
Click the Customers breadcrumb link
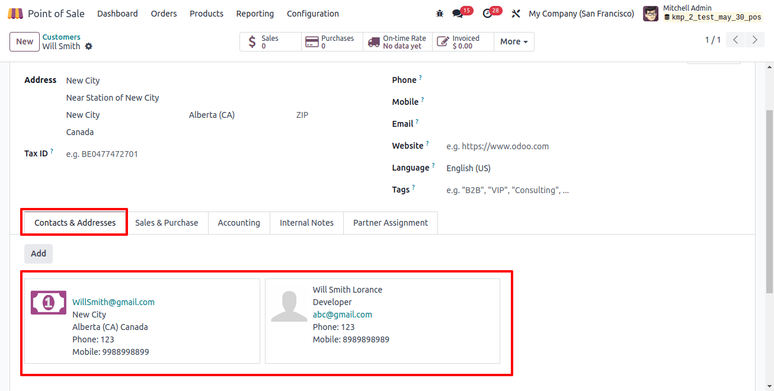[x=61, y=37]
